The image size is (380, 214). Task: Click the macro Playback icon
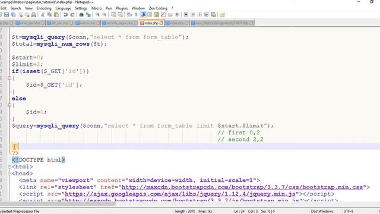click(x=199, y=15)
